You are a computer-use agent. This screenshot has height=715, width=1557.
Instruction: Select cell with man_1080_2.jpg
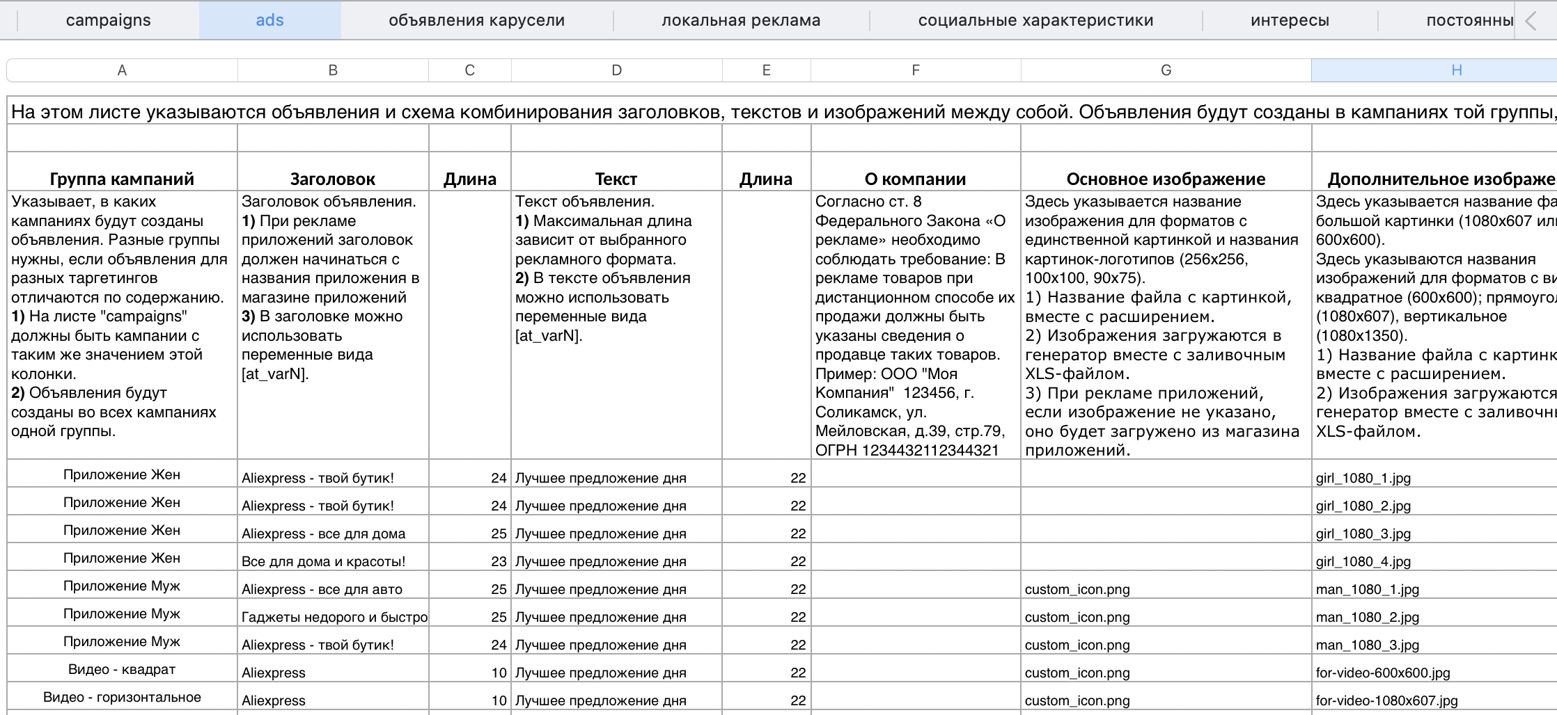[1434, 613]
